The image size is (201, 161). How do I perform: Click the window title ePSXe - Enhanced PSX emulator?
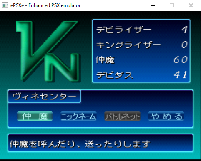(x=45, y=5)
